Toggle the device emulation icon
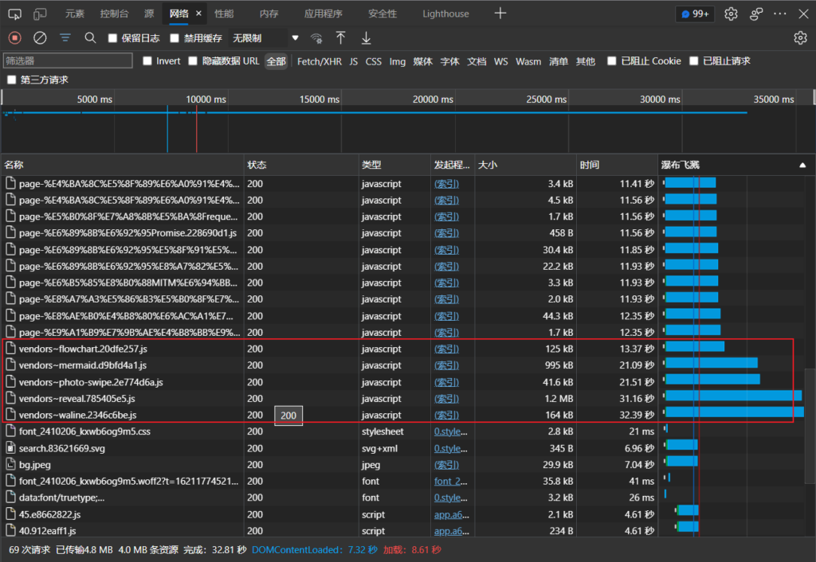This screenshot has height=562, width=816. click(x=40, y=14)
